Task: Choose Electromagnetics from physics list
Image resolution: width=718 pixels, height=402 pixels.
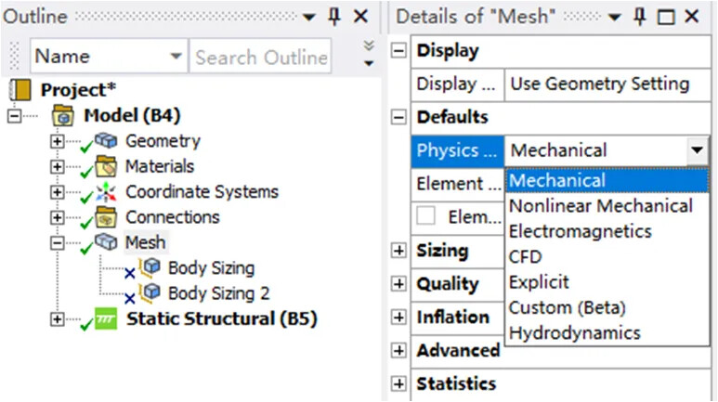Action: point(581,230)
